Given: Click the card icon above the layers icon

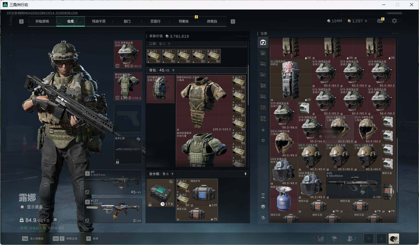Looking at the screenshot, I should [263, 196].
